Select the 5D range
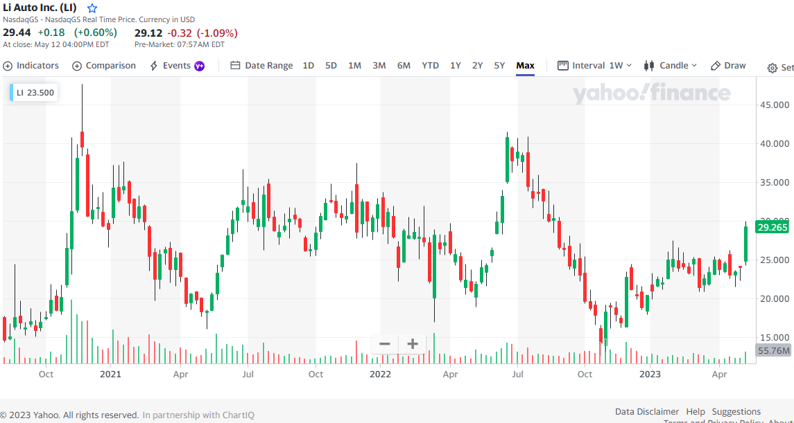Viewport: 794px width, 423px height. pos(331,66)
